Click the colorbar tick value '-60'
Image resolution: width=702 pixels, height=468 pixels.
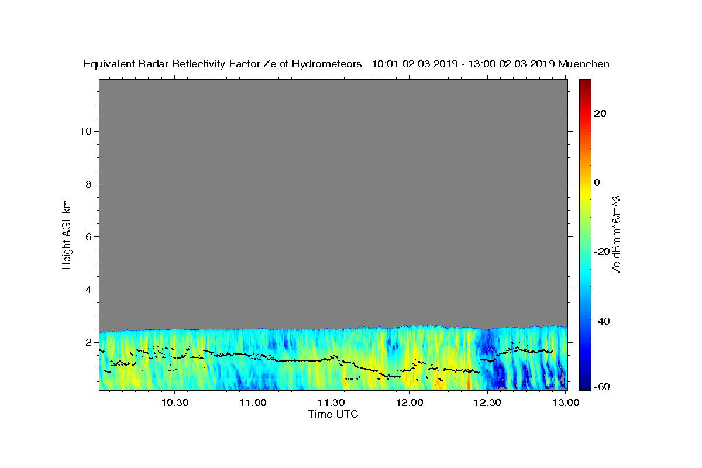[x=603, y=387]
